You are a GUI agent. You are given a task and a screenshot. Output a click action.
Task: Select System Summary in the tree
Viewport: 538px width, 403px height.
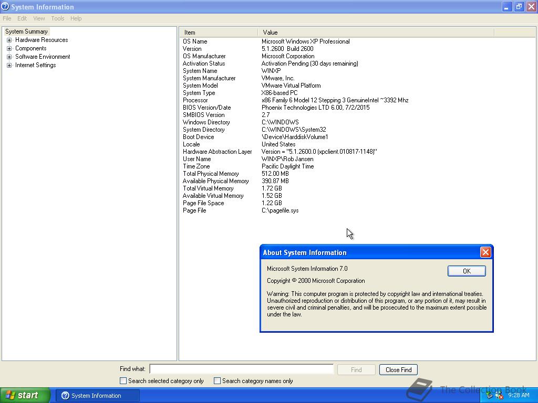coord(26,31)
